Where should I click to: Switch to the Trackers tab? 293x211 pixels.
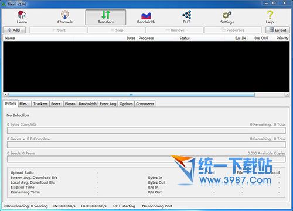pos(40,104)
